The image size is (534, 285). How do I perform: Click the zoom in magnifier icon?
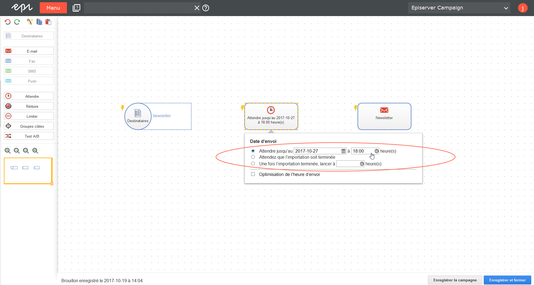point(8,151)
